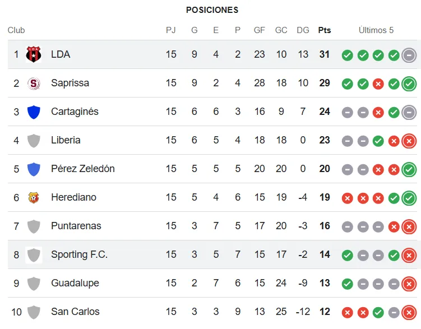The width and height of the screenshot is (421, 329).
Task: Open the Puntarenas team name
Action: pyautogui.click(x=76, y=226)
